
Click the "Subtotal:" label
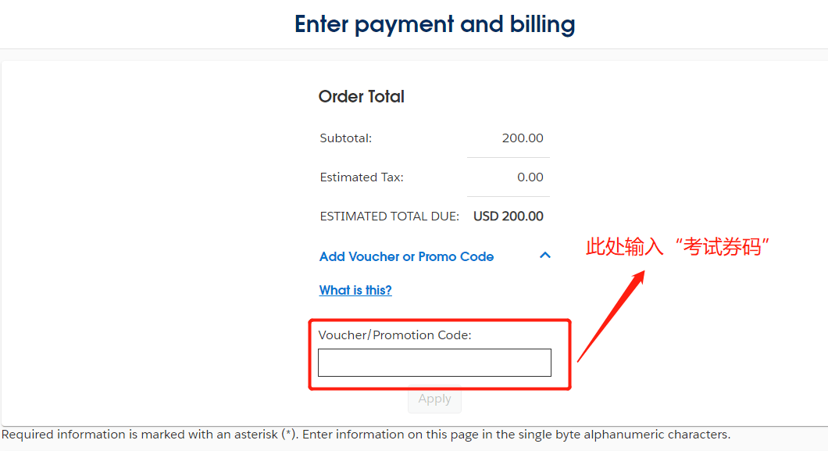click(346, 138)
